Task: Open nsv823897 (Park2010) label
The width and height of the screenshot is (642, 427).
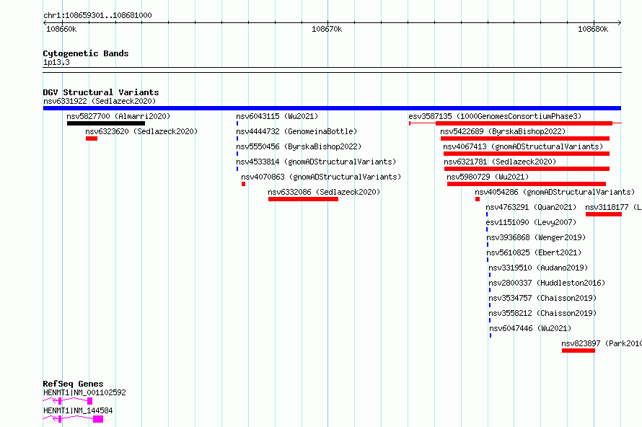Action: tap(602, 343)
